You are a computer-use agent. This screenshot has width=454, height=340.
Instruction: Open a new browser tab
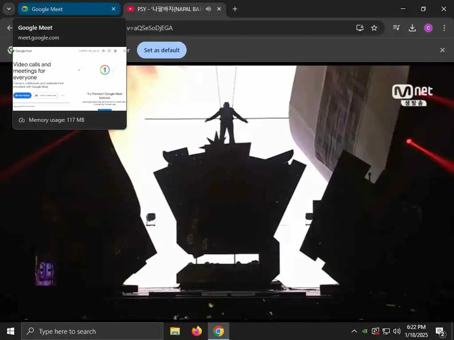pyautogui.click(x=235, y=9)
